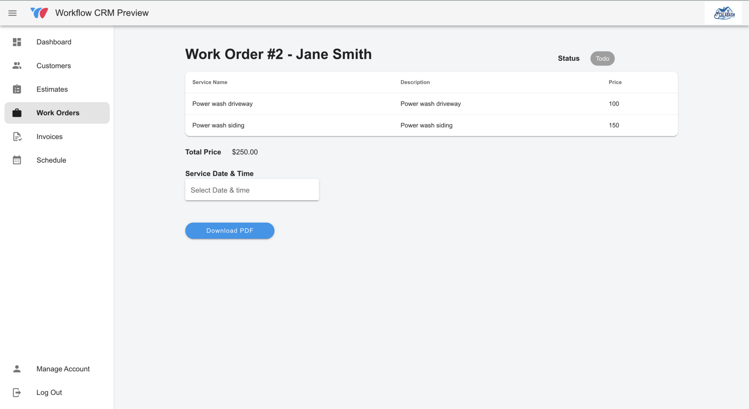Open the sidebar hamburger menu
This screenshot has width=749, height=409.
(x=12, y=13)
